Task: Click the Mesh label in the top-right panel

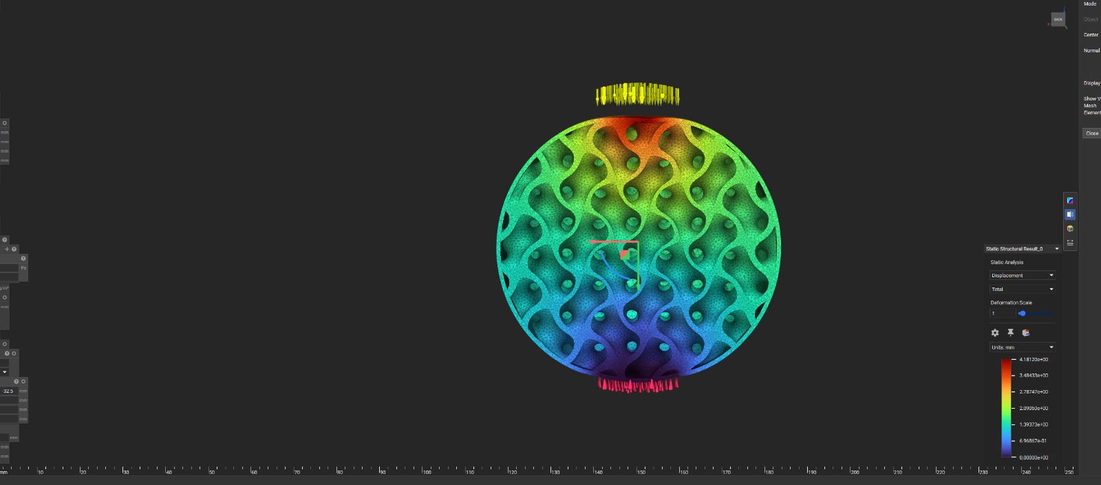Action: (1090, 106)
